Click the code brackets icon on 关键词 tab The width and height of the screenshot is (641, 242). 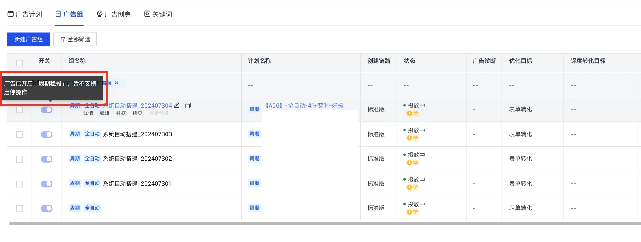(x=147, y=14)
